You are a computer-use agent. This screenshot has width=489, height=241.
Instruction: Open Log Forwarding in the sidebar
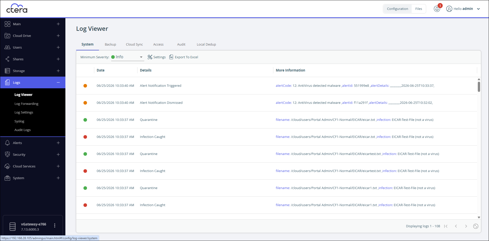(x=26, y=104)
